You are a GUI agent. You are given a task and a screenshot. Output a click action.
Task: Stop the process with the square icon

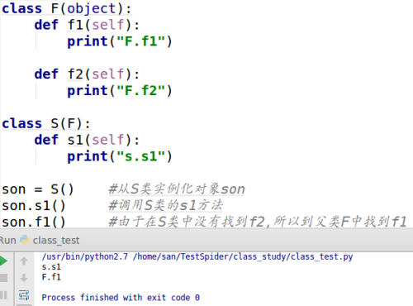[x=3, y=278]
